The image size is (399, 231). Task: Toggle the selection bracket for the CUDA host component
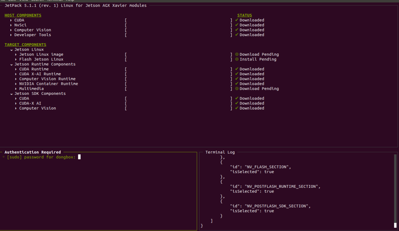click(126, 20)
